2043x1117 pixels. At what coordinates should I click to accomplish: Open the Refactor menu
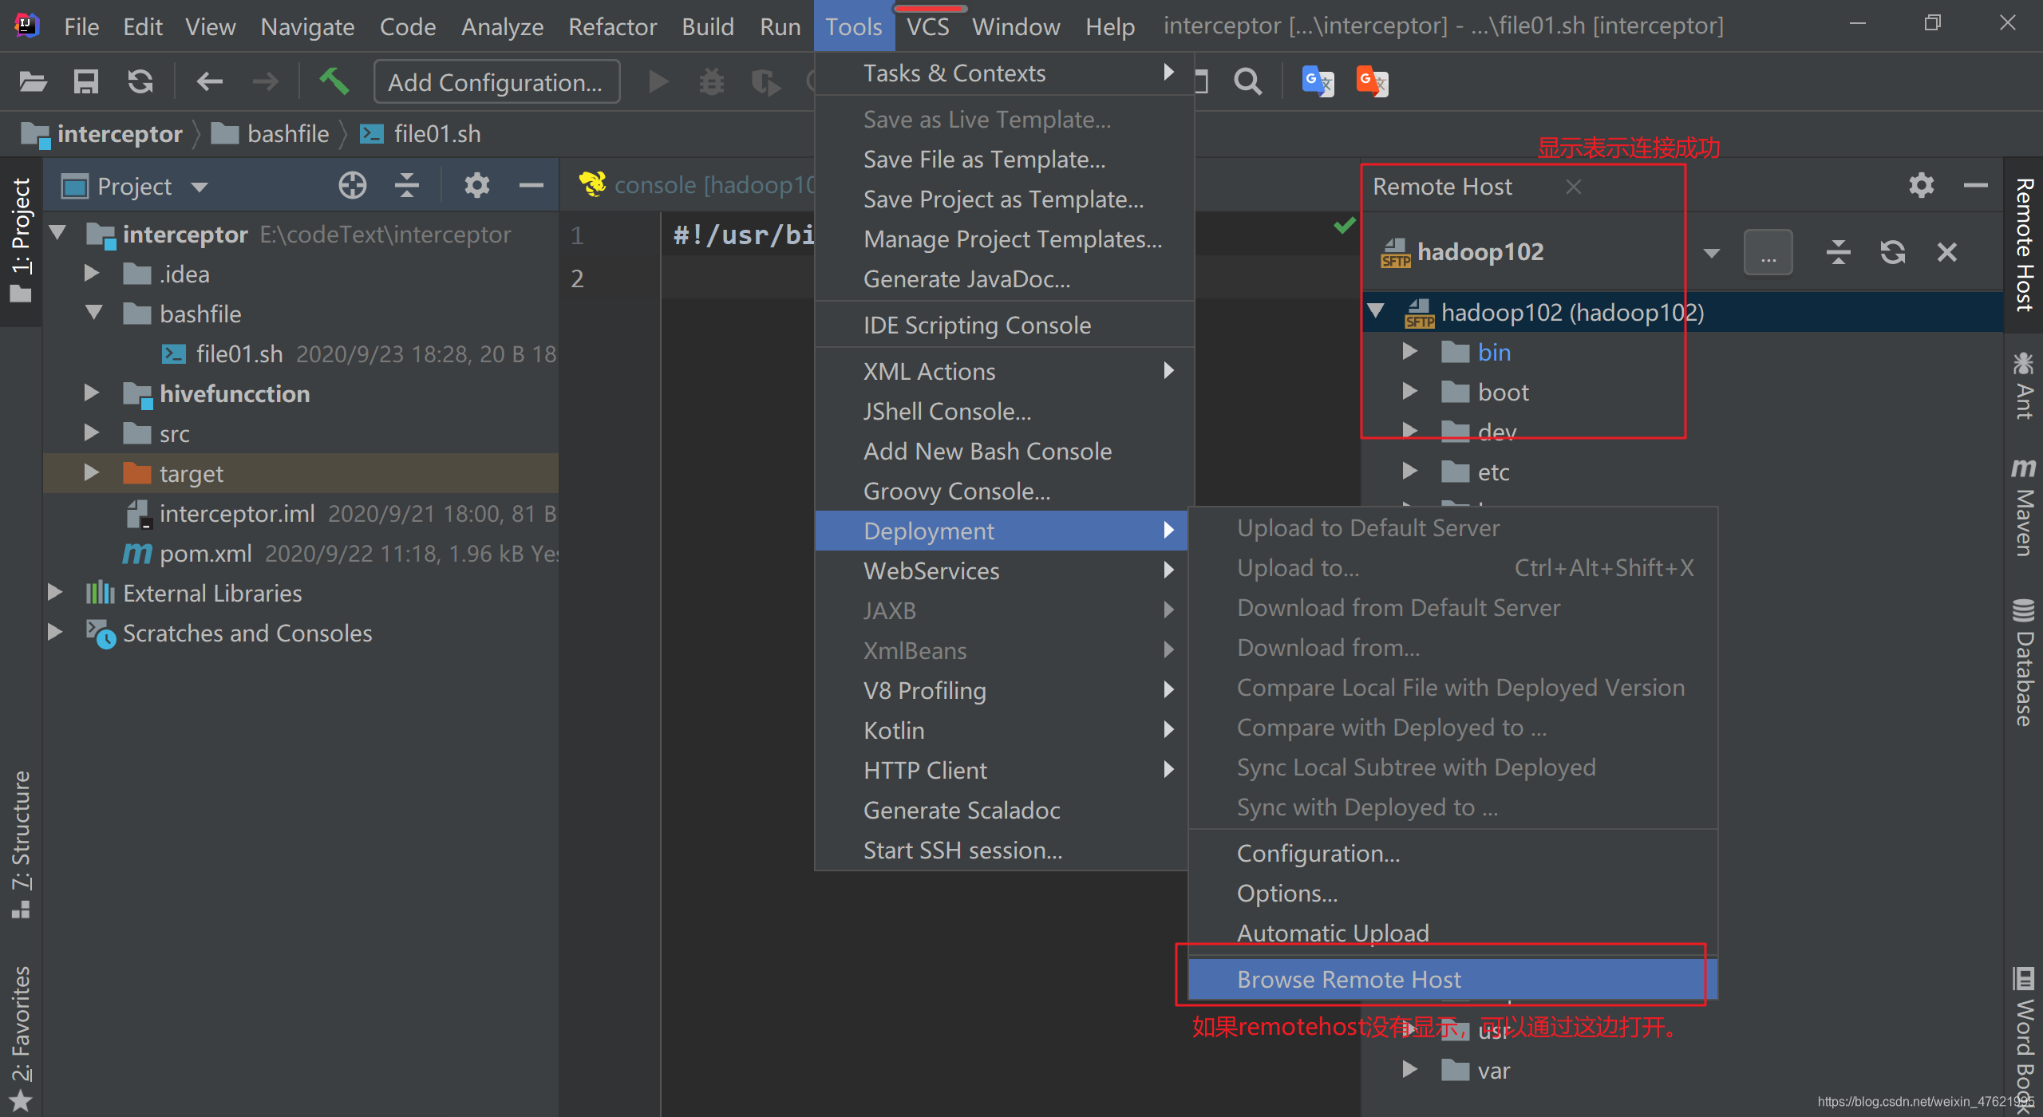point(612,26)
